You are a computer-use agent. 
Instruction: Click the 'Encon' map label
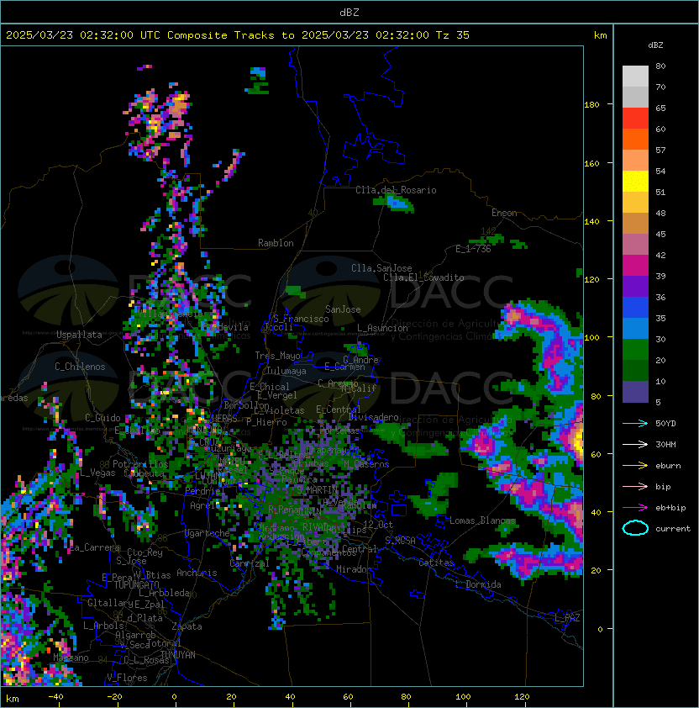(504, 213)
